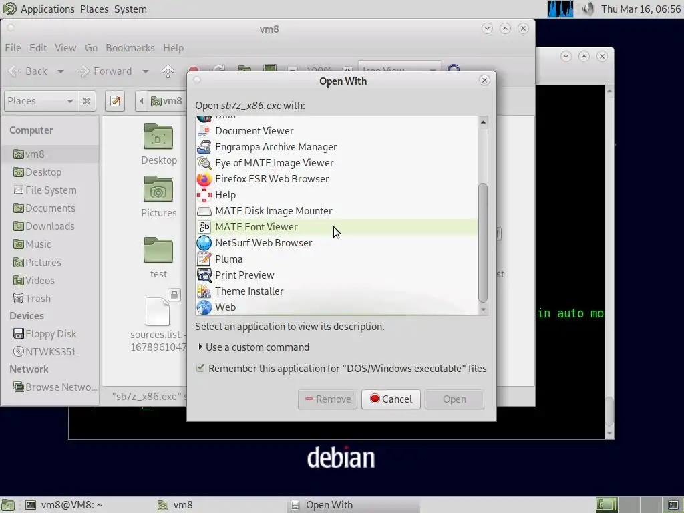Viewport: 684px width, 513px height.
Task: Open Forward history dropdown arrow
Action: (x=145, y=71)
